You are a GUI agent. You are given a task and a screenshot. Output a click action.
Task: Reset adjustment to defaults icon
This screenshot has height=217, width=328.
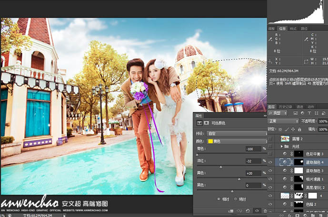[x=248, y=211]
